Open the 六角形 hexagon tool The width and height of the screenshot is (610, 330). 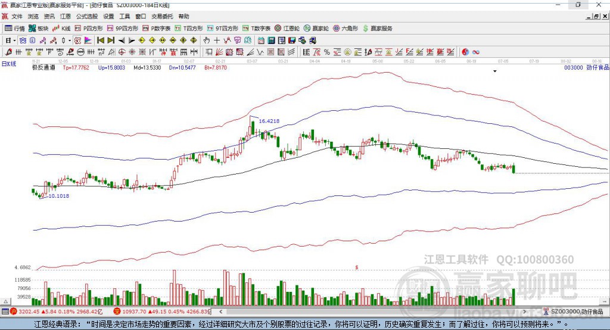click(346, 29)
